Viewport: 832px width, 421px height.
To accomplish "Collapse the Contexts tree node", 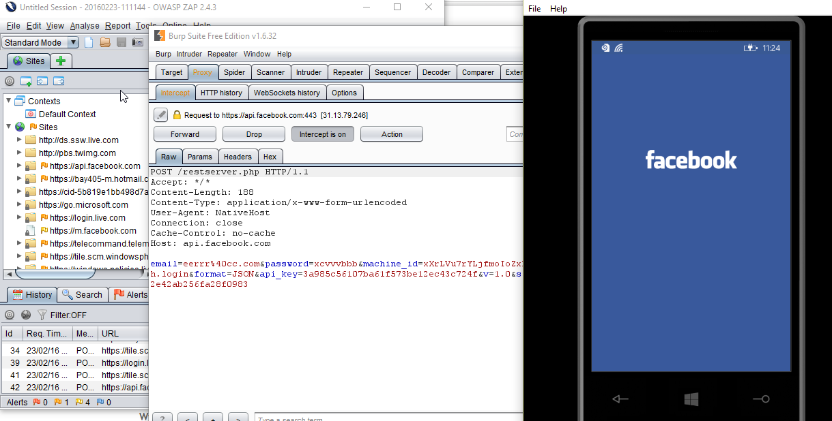I will [x=10, y=101].
